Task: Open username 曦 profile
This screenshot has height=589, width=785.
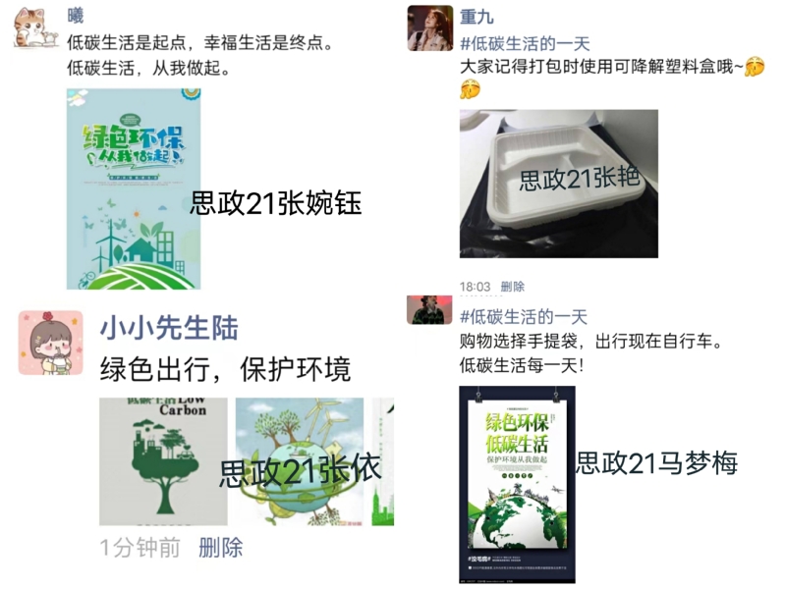Action: [75, 16]
